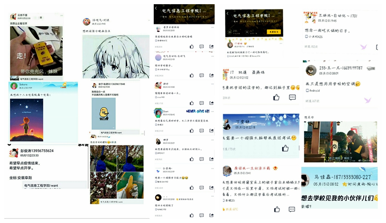The height and width of the screenshot is (223, 386).
Task: Open three-dot menu in banner with yellow button
Action: [x=279, y=13]
